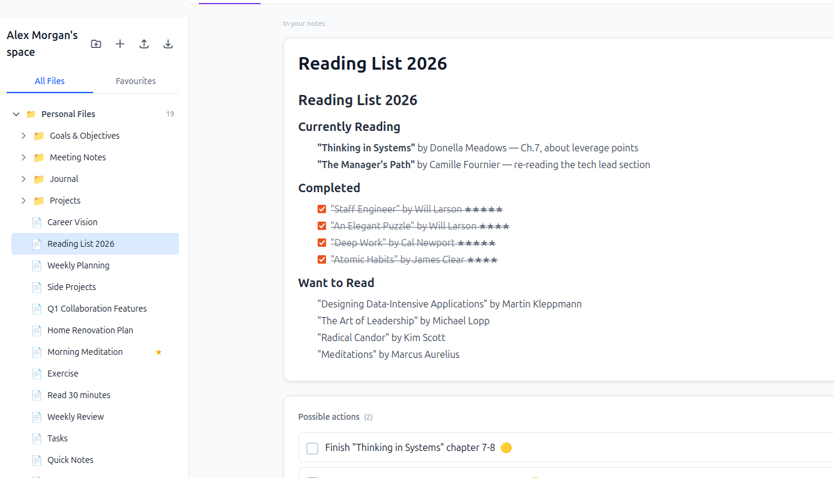Click the "Alex Morgan's space" title

pos(42,44)
